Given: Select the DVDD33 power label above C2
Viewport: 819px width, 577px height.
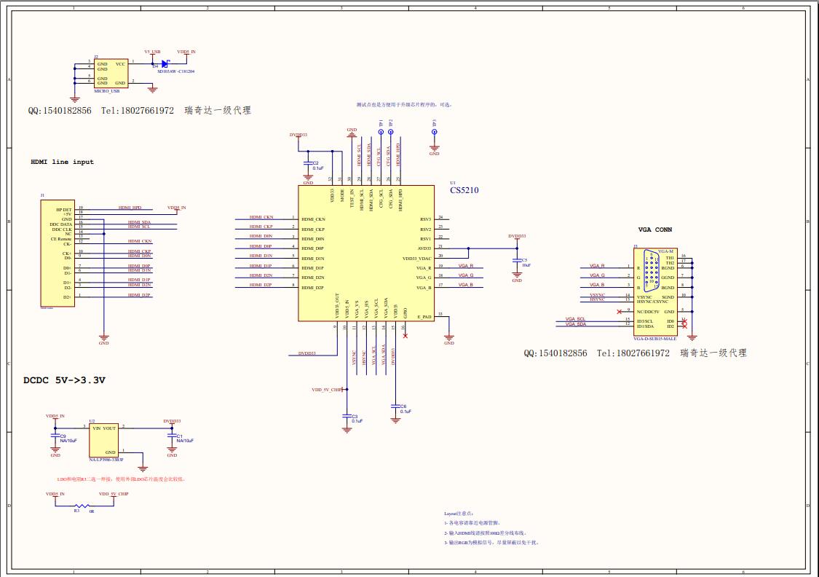Looking at the screenshot, I should 298,135.
